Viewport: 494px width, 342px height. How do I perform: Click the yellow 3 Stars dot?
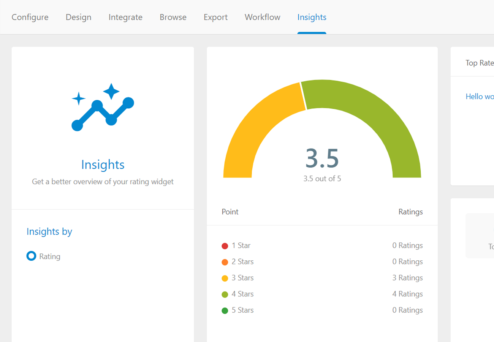225,278
